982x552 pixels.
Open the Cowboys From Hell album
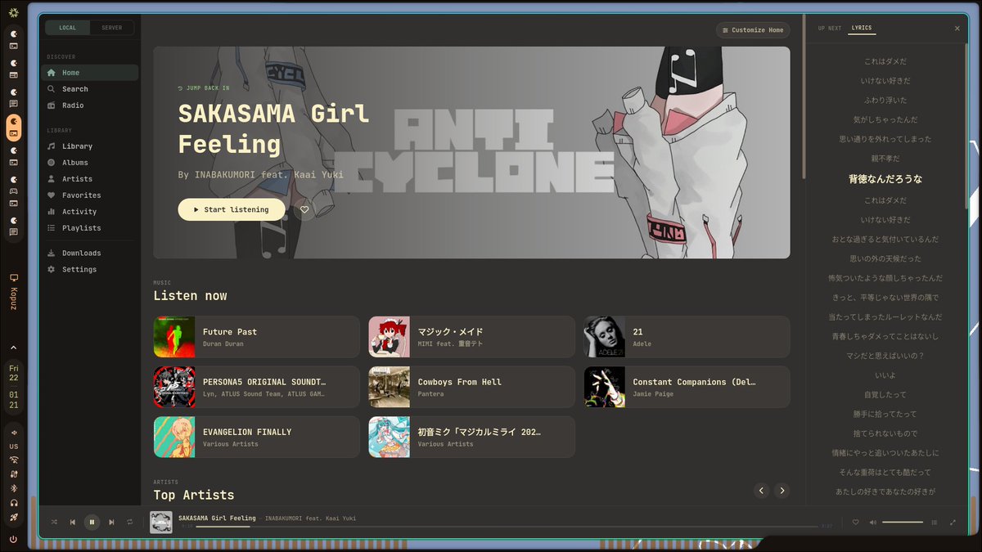471,387
